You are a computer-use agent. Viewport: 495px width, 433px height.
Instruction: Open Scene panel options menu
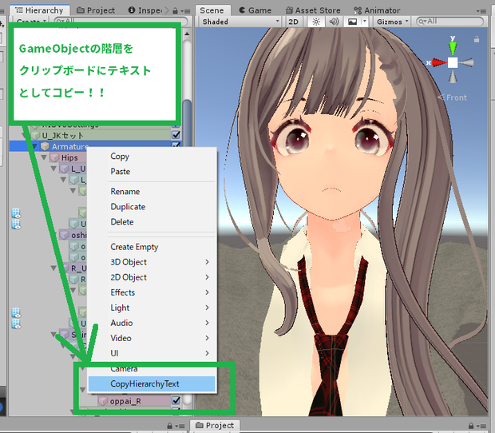[481, 11]
